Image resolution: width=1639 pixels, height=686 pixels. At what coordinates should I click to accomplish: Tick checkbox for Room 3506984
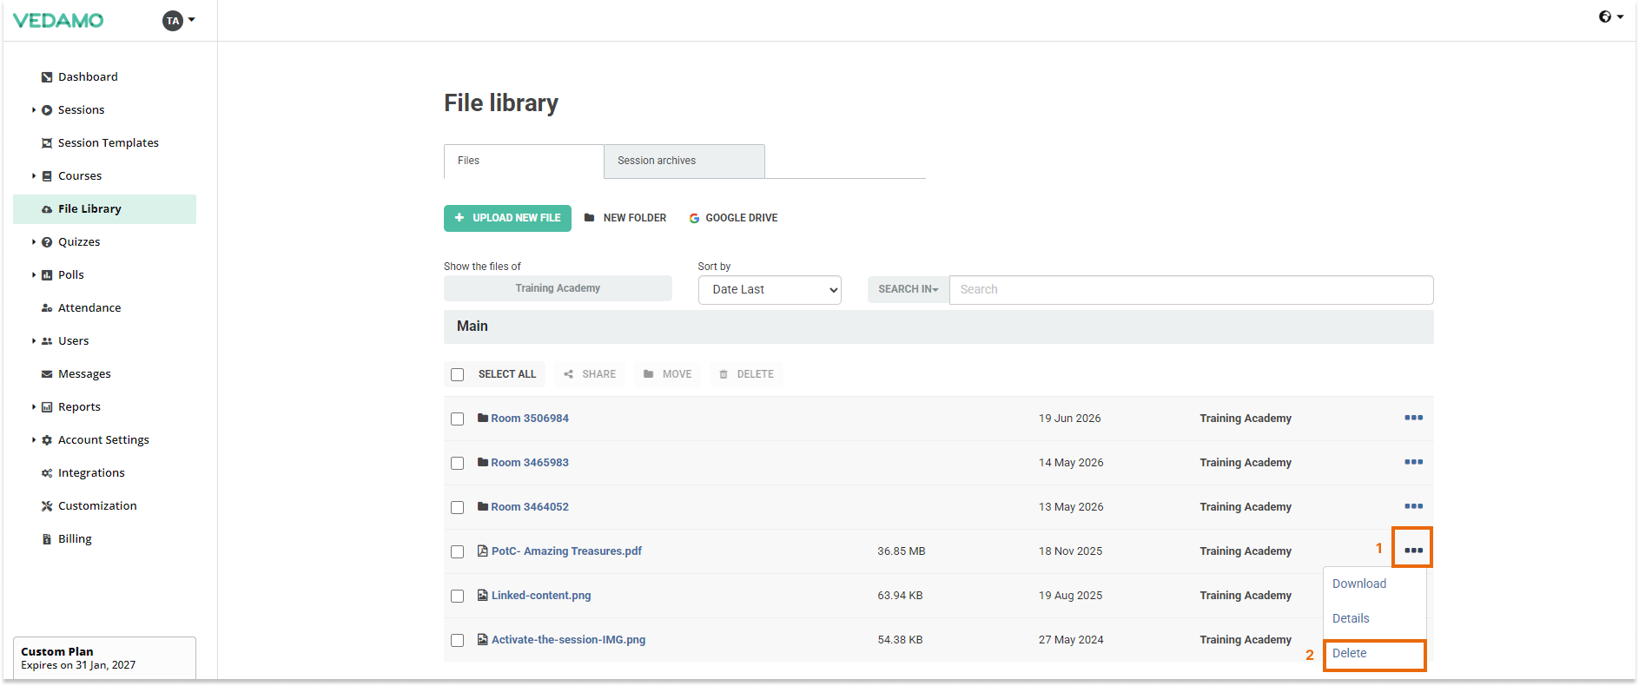[458, 419]
